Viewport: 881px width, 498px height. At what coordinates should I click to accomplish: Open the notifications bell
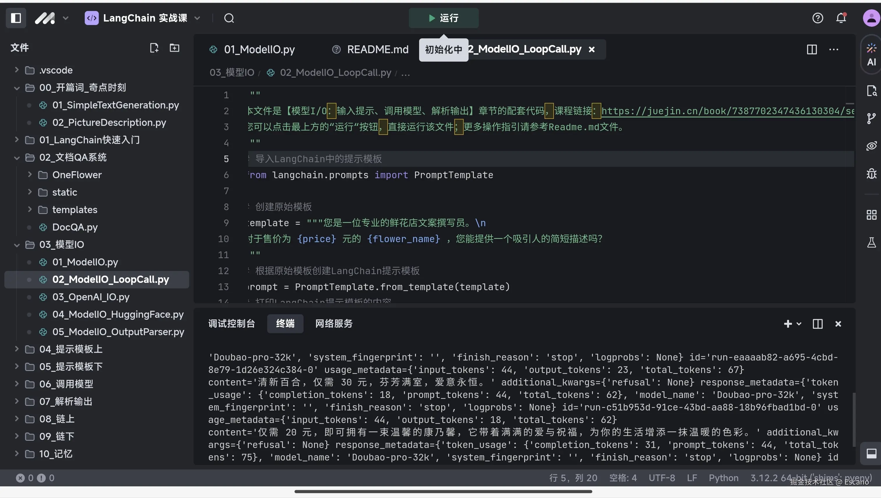[x=841, y=18]
